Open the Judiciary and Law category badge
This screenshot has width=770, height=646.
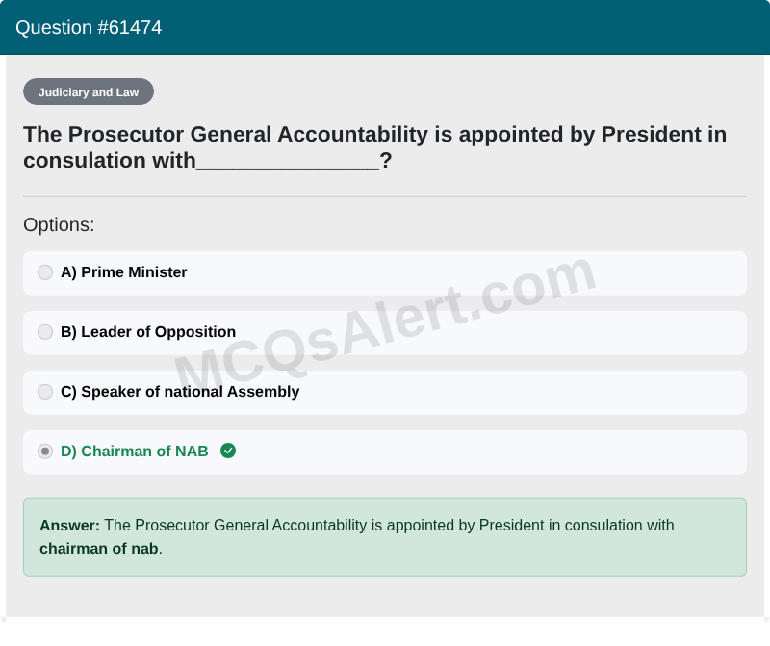click(x=89, y=91)
